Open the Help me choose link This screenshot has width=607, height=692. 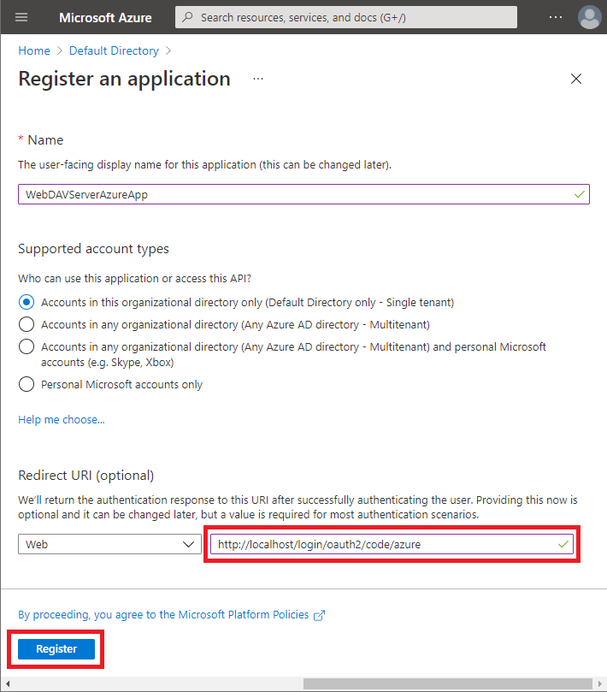pyautogui.click(x=62, y=420)
